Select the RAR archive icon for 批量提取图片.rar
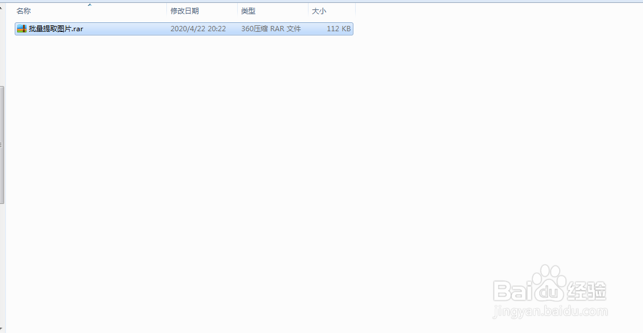The width and height of the screenshot is (643, 333). [x=22, y=29]
